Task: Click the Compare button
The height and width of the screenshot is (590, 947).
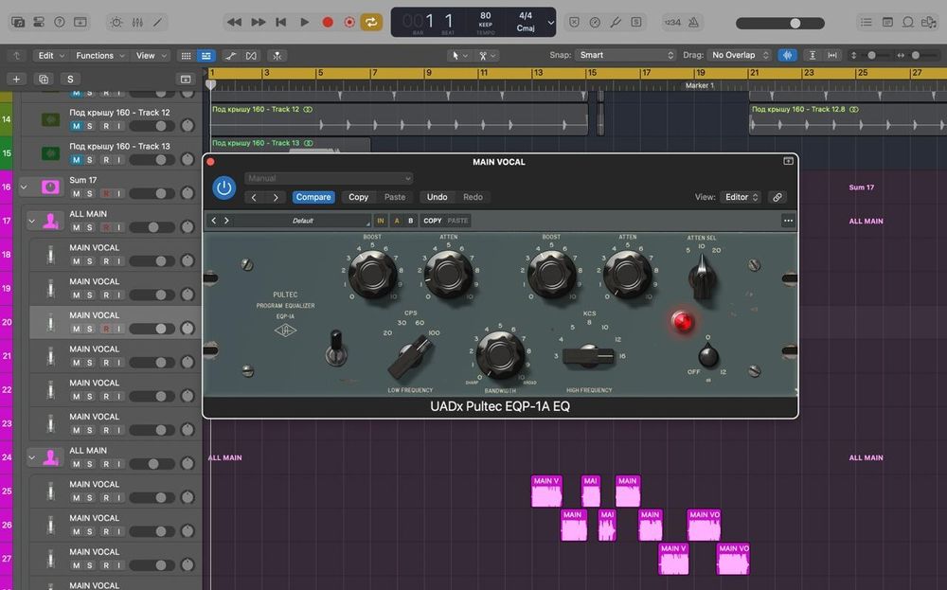Action: 313,197
